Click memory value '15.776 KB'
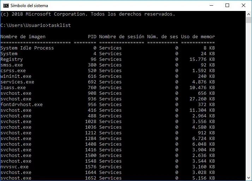The height and width of the screenshot is (181, 252). pyautogui.click(x=202, y=59)
